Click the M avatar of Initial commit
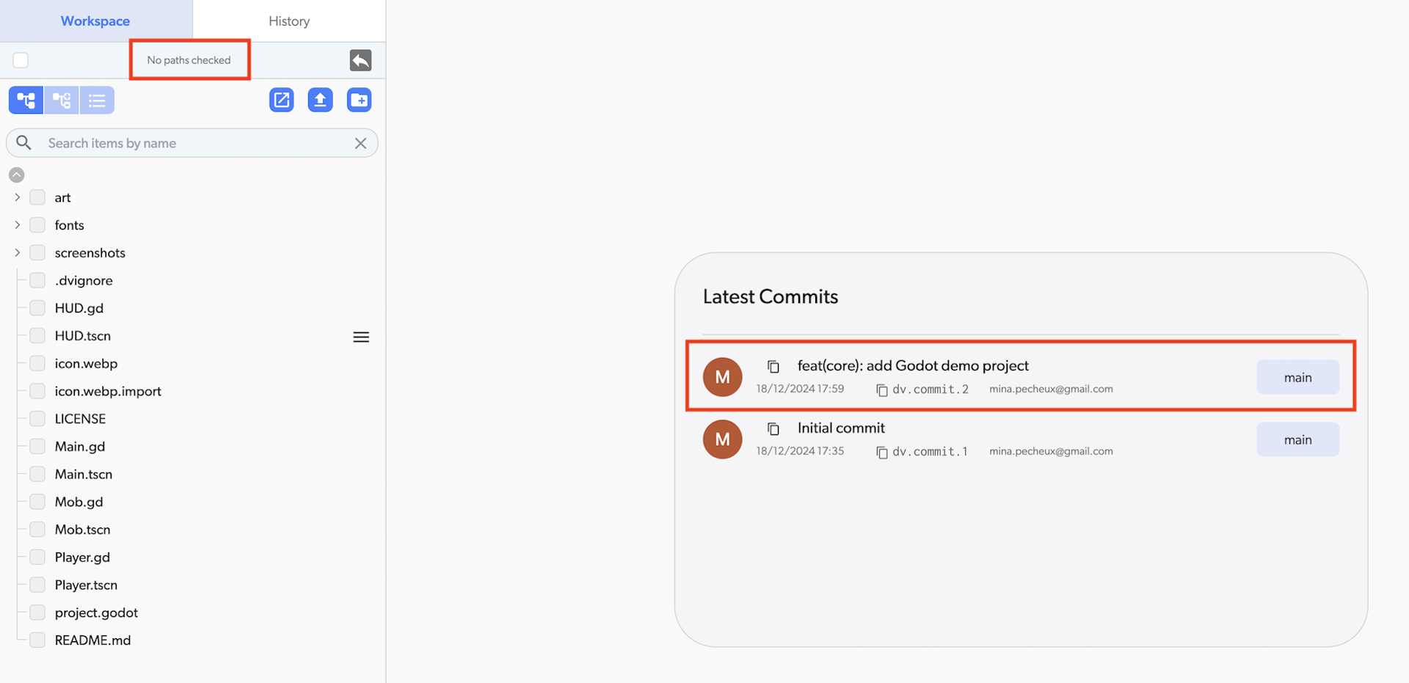This screenshot has height=683, width=1409. point(723,439)
